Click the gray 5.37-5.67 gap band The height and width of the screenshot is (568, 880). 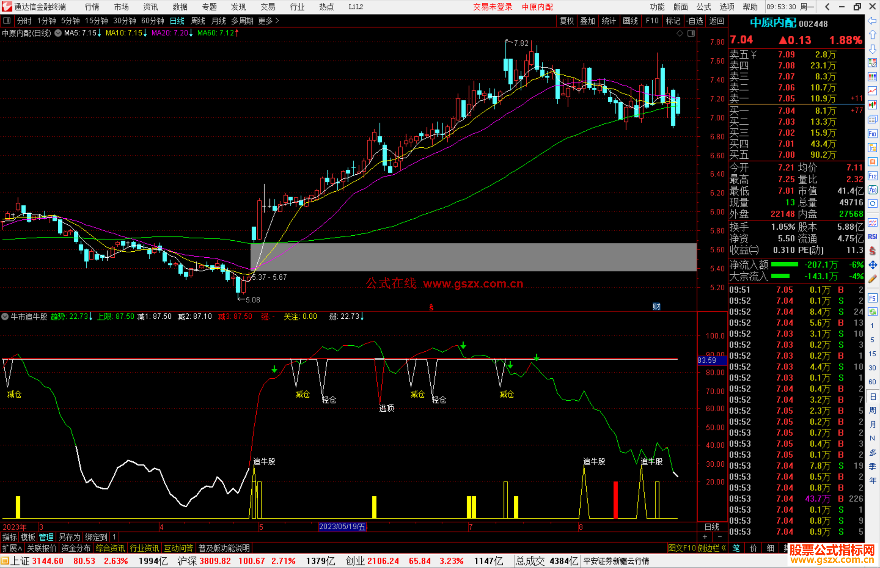[473, 257]
